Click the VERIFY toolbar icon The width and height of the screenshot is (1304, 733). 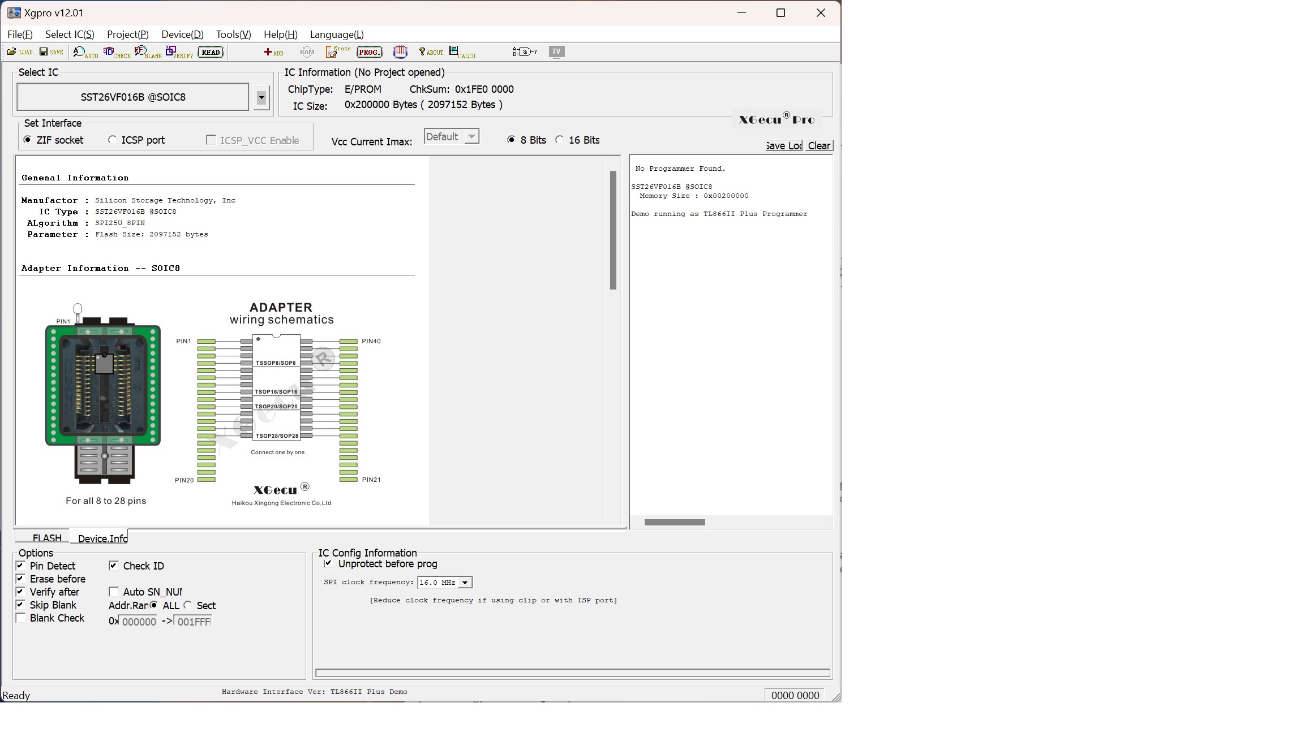pos(179,53)
